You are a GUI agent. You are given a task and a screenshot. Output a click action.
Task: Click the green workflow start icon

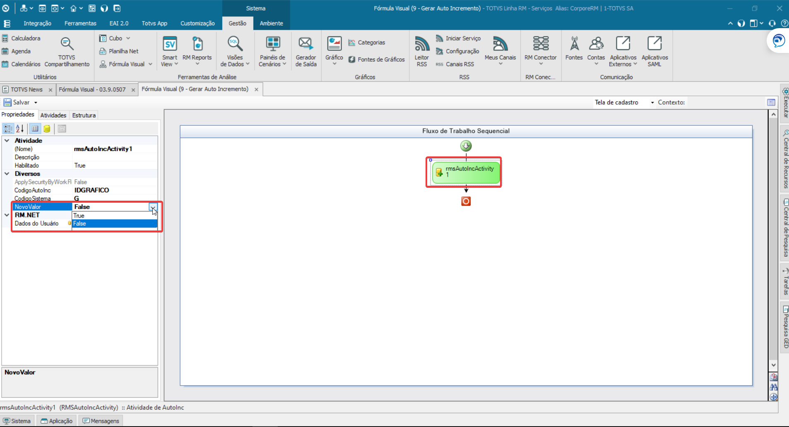(466, 146)
